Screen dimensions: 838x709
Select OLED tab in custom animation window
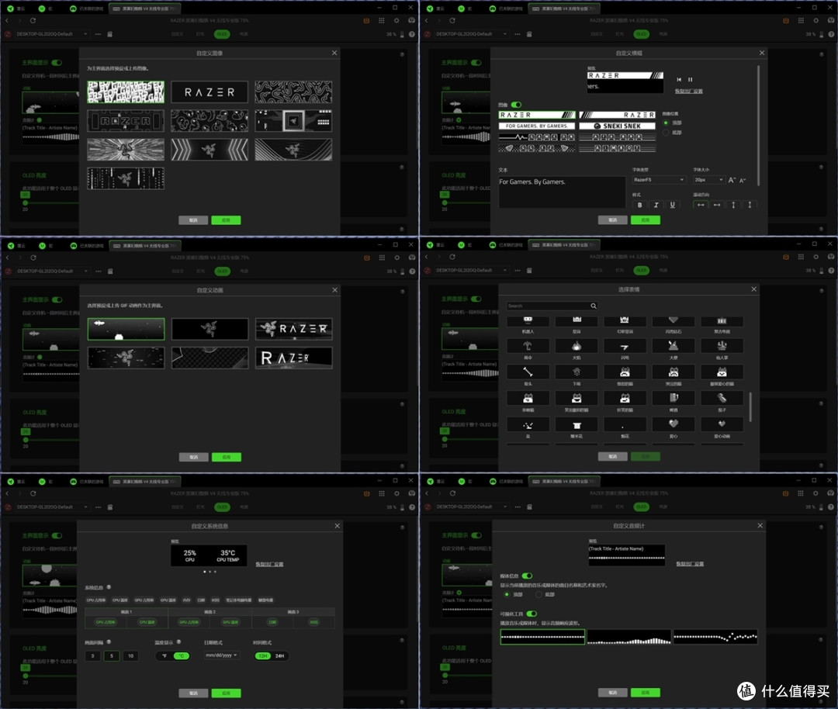(223, 271)
